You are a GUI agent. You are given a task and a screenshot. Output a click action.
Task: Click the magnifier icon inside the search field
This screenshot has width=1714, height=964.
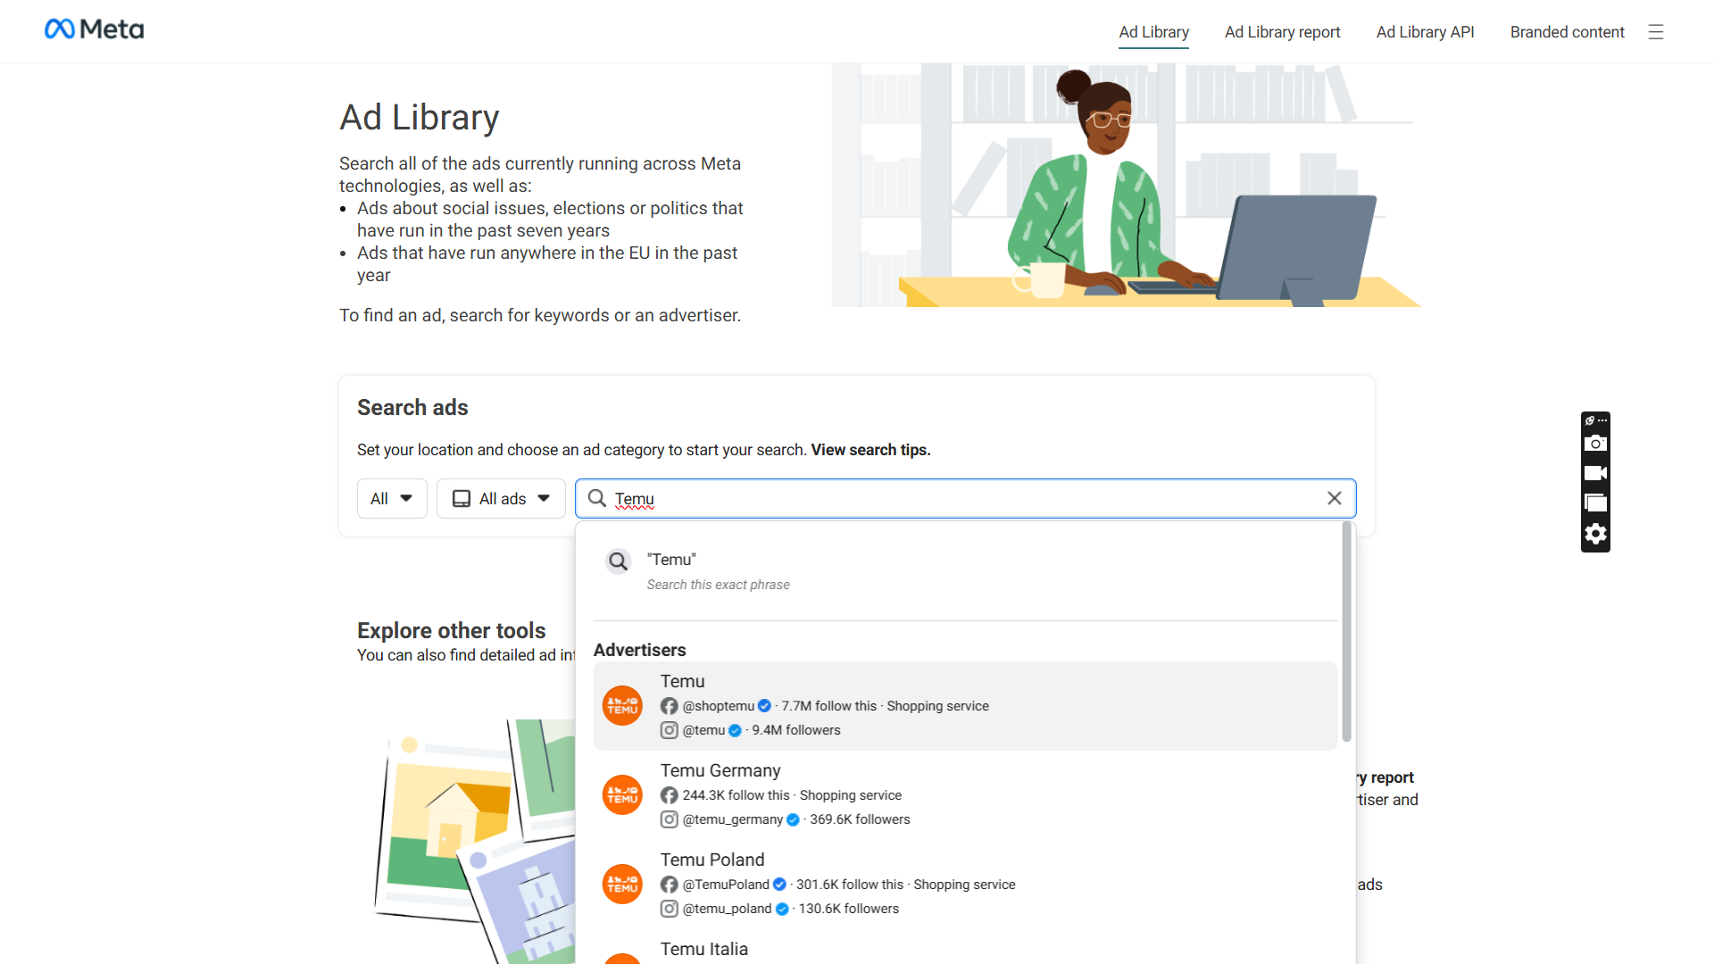(597, 498)
